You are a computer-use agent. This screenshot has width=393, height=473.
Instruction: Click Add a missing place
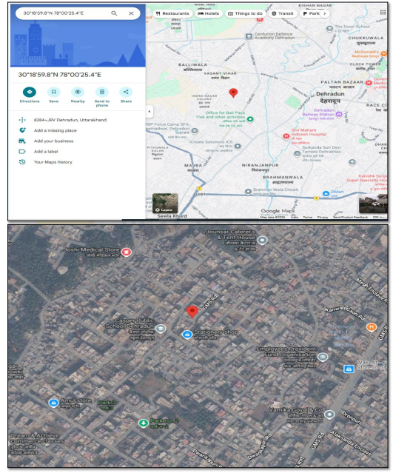(x=56, y=130)
